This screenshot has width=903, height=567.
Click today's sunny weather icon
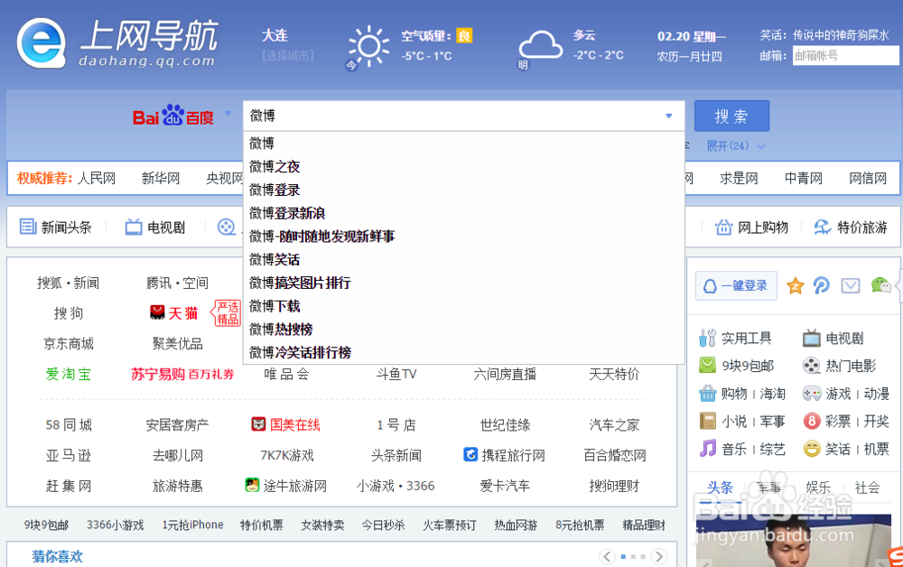[368, 46]
